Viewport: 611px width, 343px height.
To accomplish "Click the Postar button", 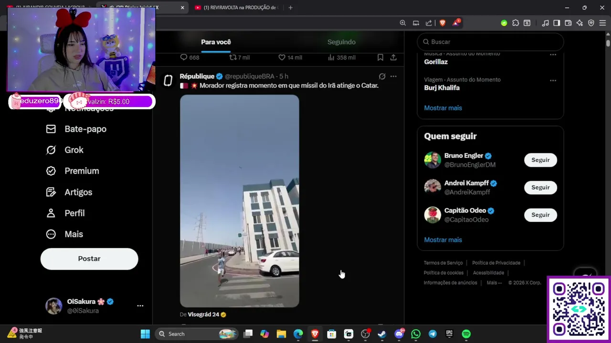I will click(x=89, y=259).
